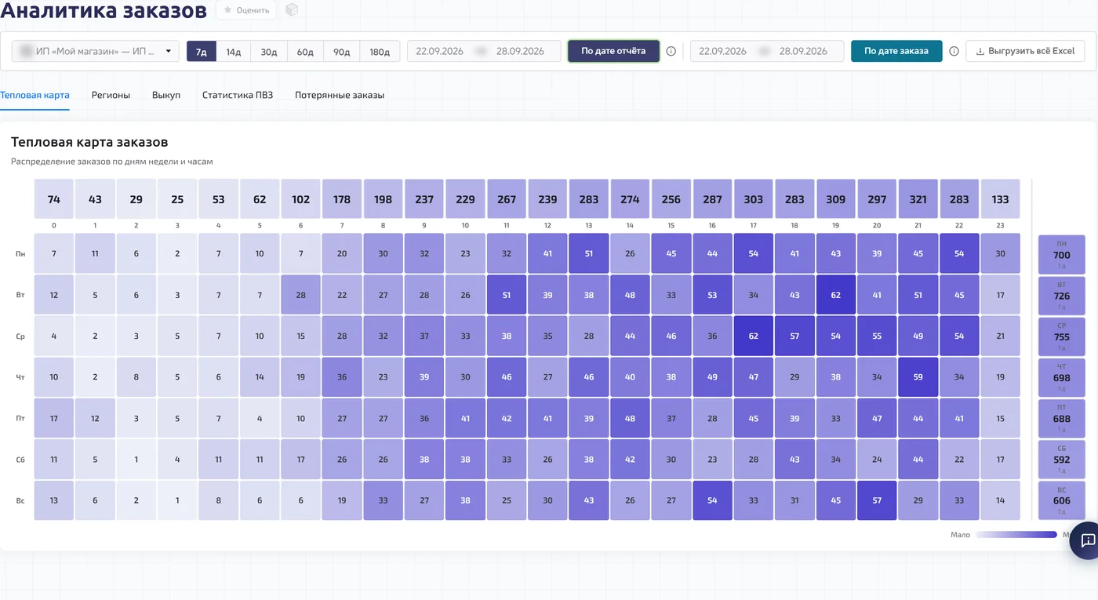Image resolution: width=1098 pixels, height=600 pixels.
Task: Click hourly total cell 309 for hour 19
Action: [836, 199]
